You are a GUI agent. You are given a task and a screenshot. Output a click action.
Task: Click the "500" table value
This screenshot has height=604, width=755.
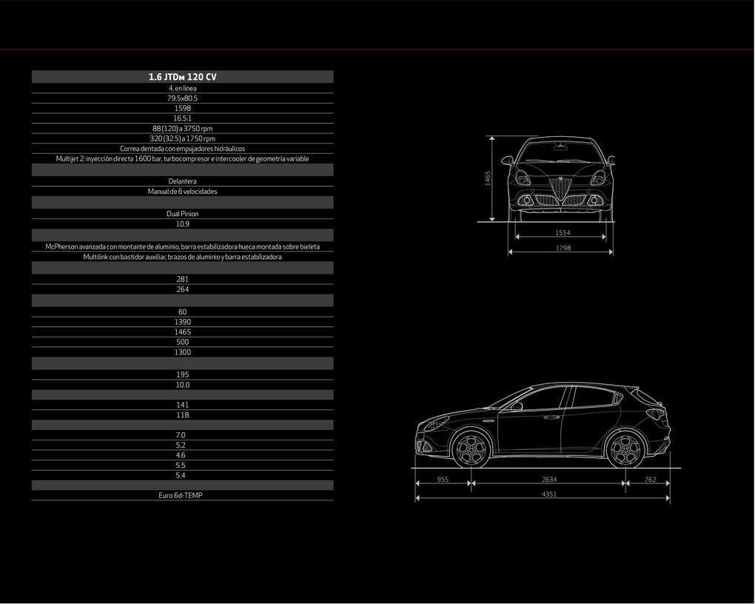point(183,342)
